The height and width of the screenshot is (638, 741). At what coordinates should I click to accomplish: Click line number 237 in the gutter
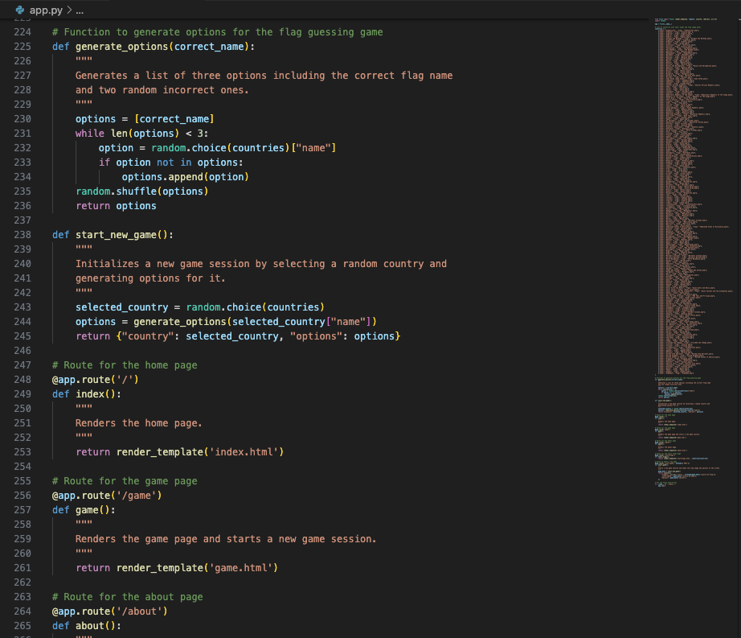(23, 220)
